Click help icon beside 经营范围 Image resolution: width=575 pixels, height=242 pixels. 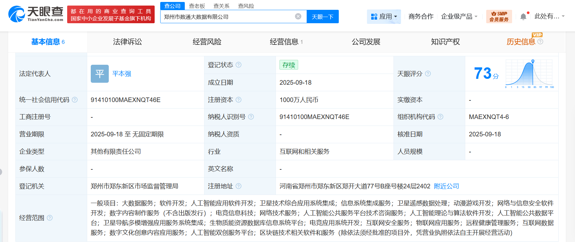50,218
